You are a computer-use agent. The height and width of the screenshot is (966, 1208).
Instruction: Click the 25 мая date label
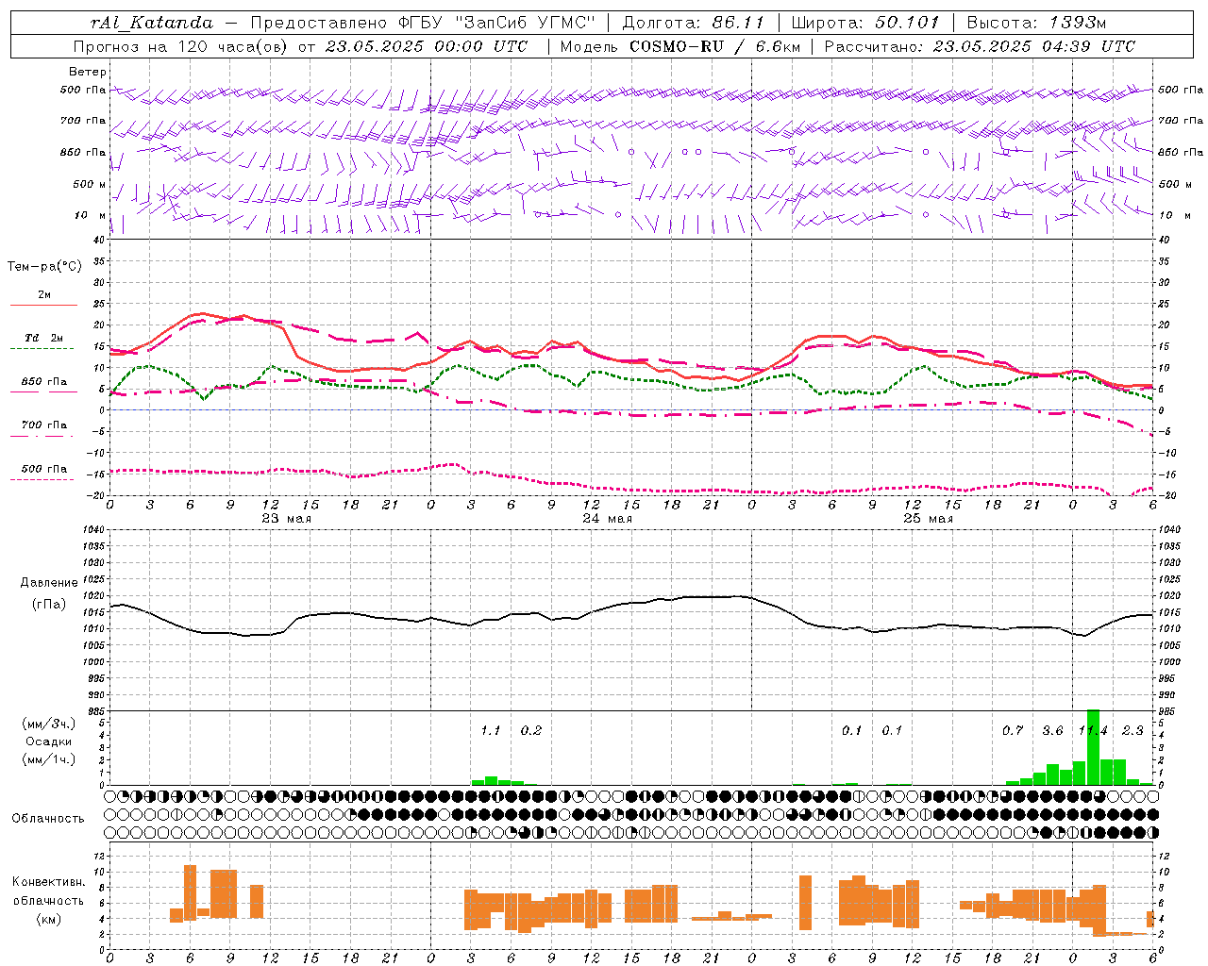click(928, 519)
